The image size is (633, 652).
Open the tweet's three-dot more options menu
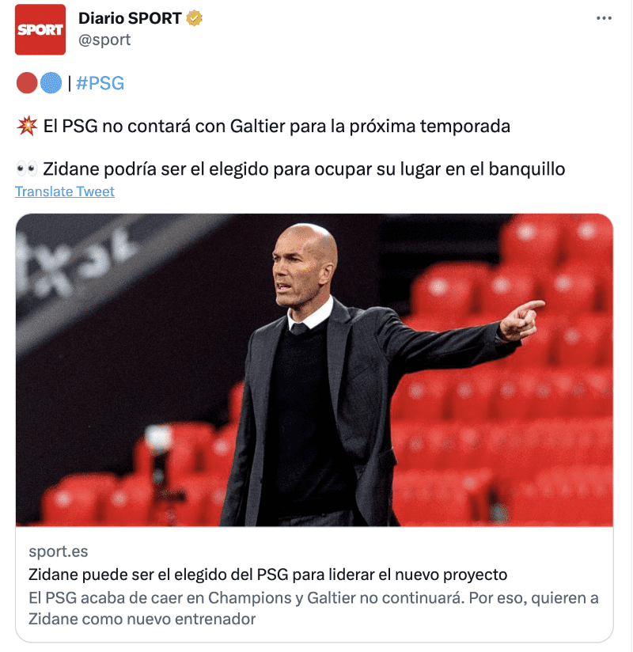coord(604,18)
